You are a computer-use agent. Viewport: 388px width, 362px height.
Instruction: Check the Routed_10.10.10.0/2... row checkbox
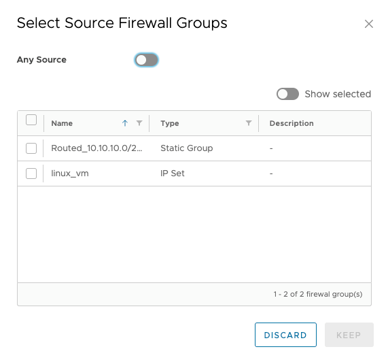[x=31, y=148]
